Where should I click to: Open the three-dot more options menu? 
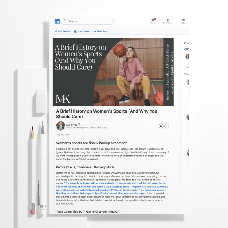point(167,126)
